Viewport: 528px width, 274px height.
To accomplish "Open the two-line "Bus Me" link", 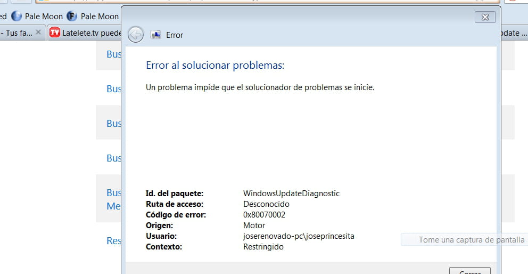I will point(114,199).
